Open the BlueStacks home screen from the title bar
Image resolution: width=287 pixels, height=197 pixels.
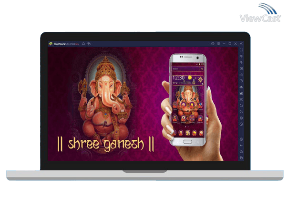click(83, 44)
